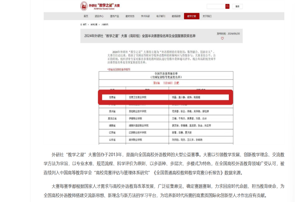This screenshot has height=202, width=295.
Task: Click the red note 按省份及院校音序排列
Action: (x=119, y=69)
